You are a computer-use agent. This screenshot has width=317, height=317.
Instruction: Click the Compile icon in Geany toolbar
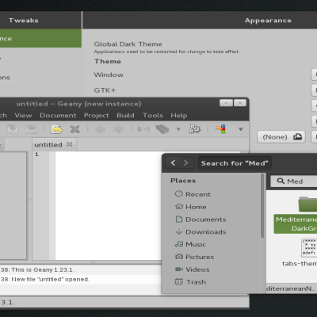pyautogui.click(x=143, y=129)
